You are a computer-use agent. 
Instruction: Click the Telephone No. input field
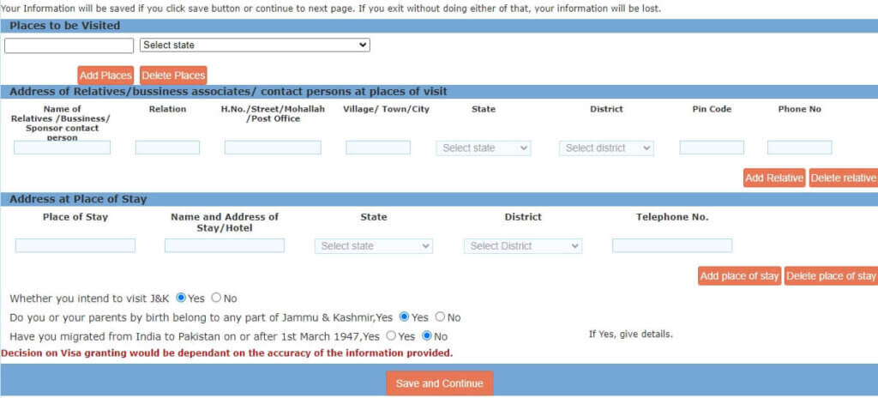pyautogui.click(x=672, y=246)
